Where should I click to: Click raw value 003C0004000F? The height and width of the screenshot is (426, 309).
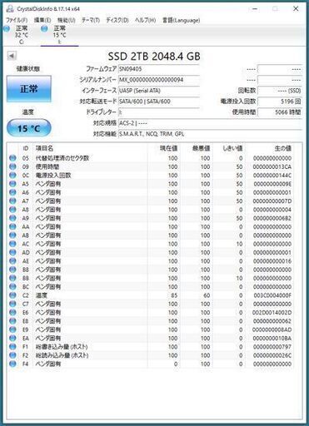tap(272, 295)
